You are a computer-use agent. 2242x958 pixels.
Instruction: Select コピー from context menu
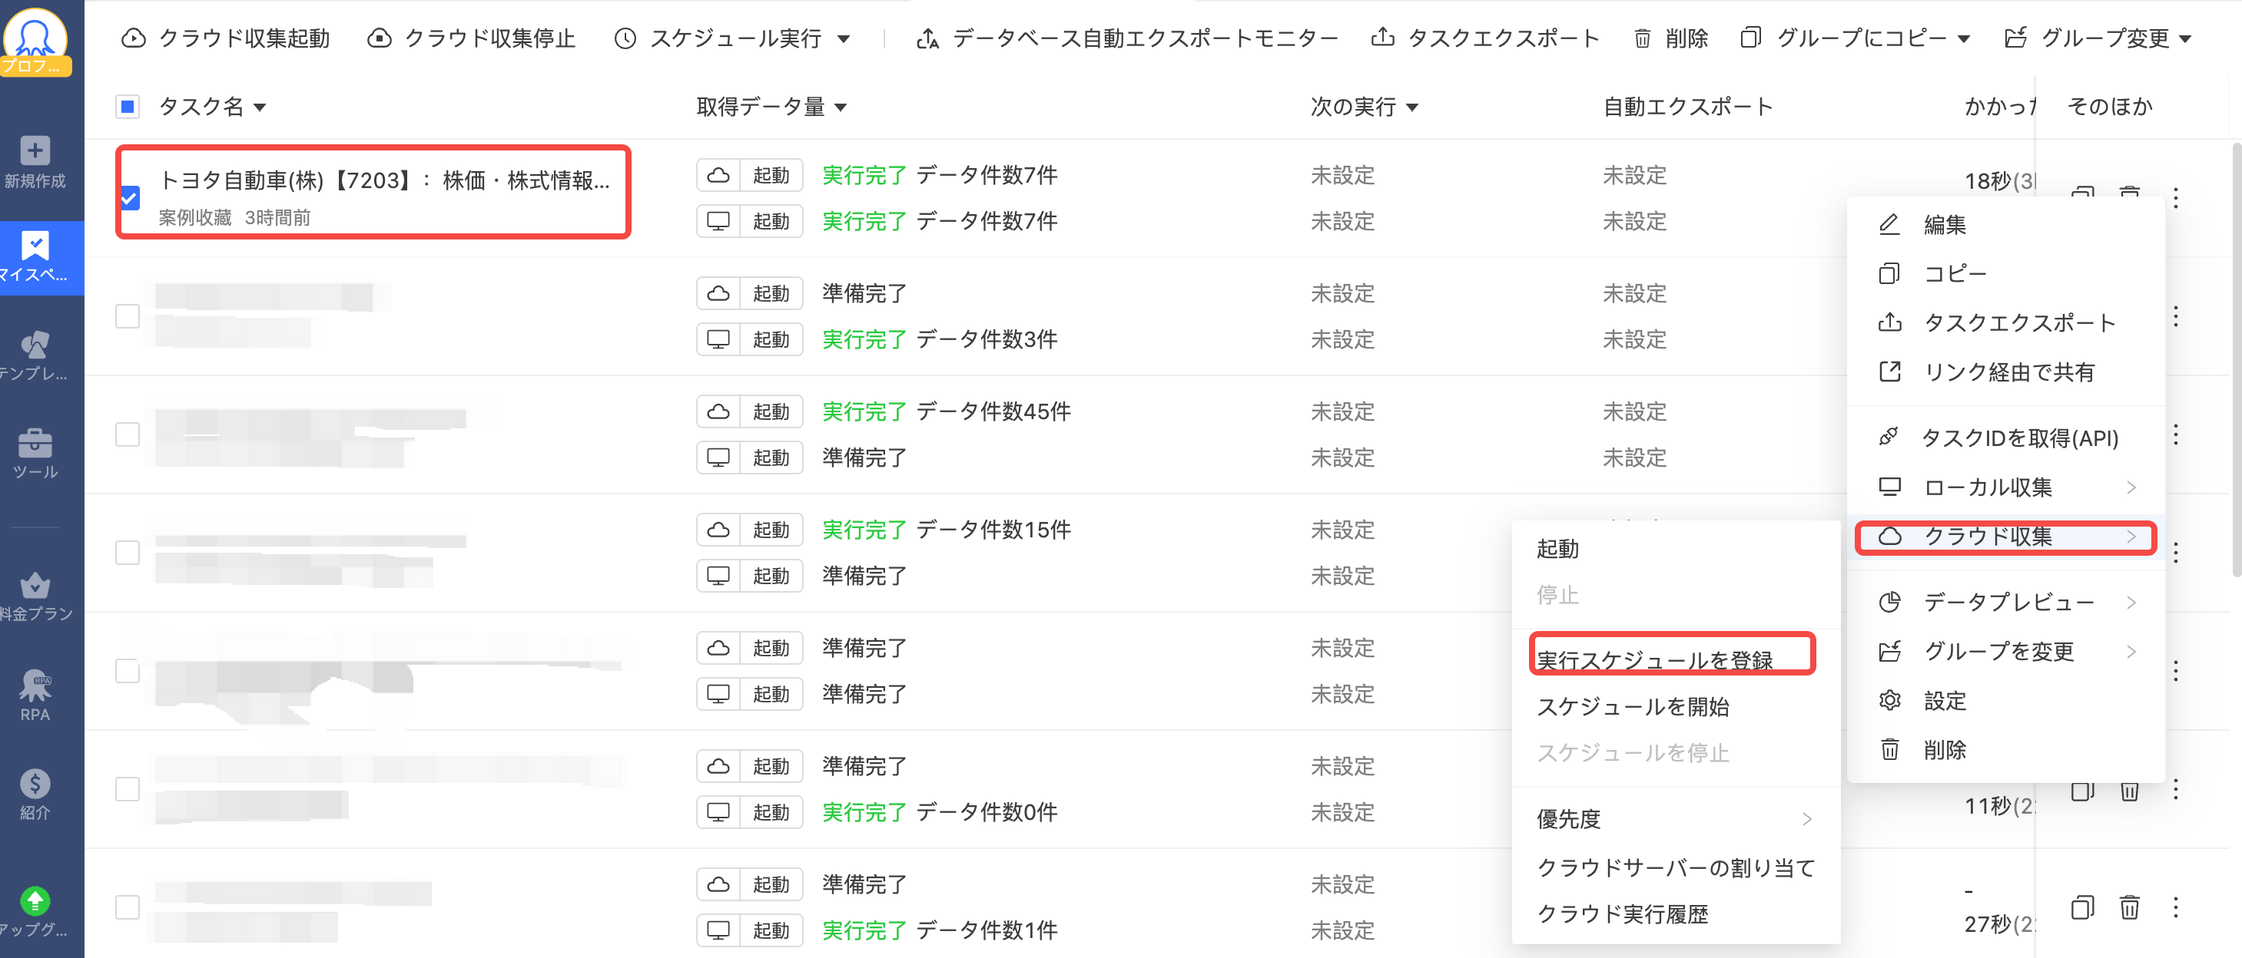coord(2005,274)
